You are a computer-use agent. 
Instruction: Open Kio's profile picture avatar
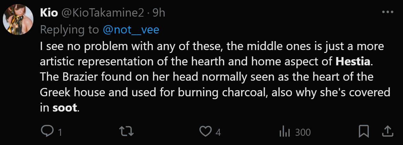click(x=19, y=19)
